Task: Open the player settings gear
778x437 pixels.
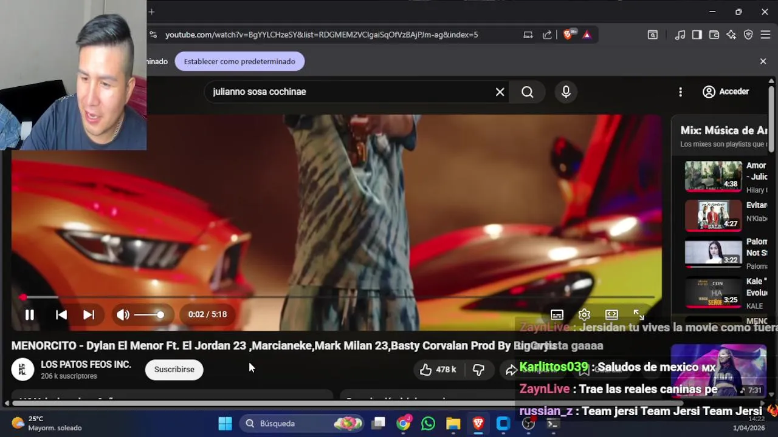Action: pyautogui.click(x=584, y=314)
